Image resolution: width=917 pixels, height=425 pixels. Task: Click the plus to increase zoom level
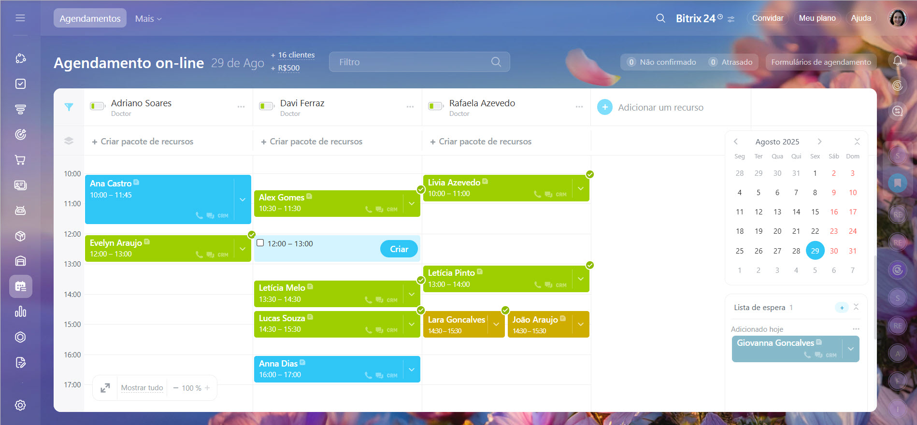(207, 388)
